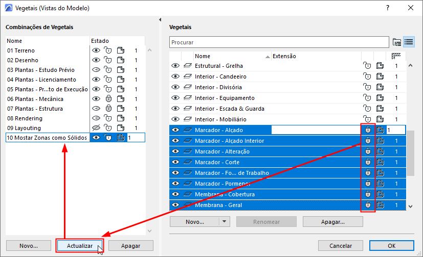
Task: Click lock icon of 06 Plantas - Mecânica
Action: click(x=108, y=99)
